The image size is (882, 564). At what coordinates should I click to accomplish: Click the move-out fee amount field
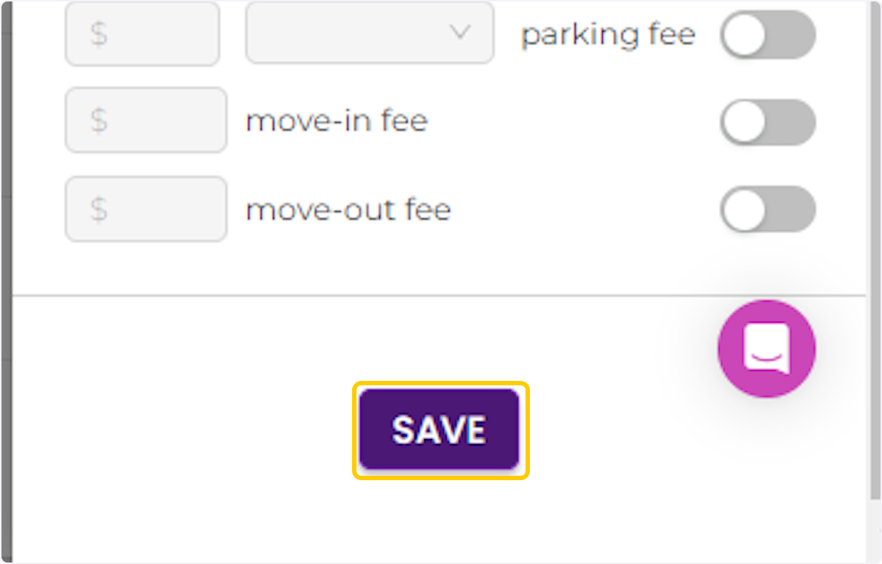pyautogui.click(x=145, y=209)
